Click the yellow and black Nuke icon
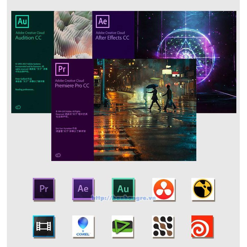 [x=203, y=189]
